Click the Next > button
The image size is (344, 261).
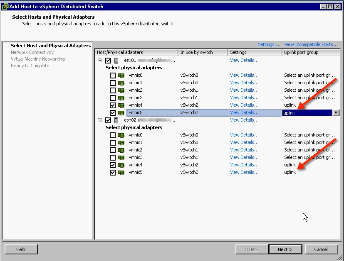(x=285, y=249)
